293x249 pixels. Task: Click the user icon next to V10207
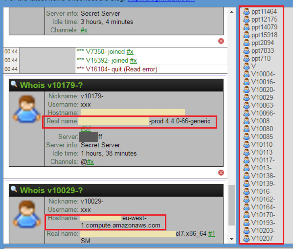click(x=247, y=238)
